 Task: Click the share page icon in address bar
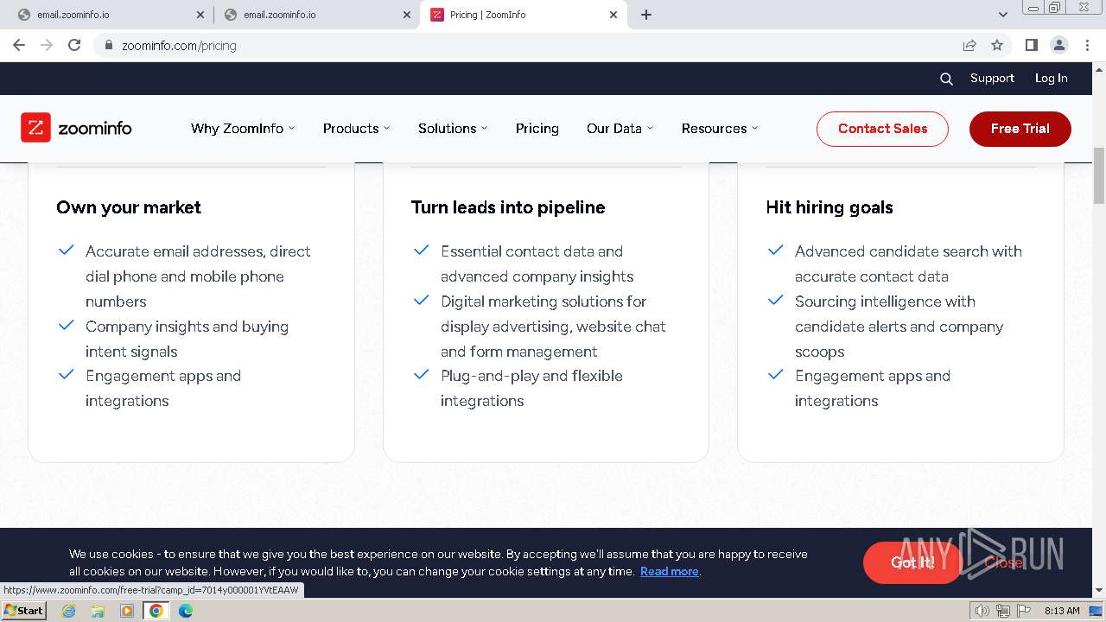point(969,45)
